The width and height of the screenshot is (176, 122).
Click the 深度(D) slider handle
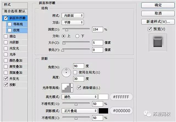click(x=67, y=30)
